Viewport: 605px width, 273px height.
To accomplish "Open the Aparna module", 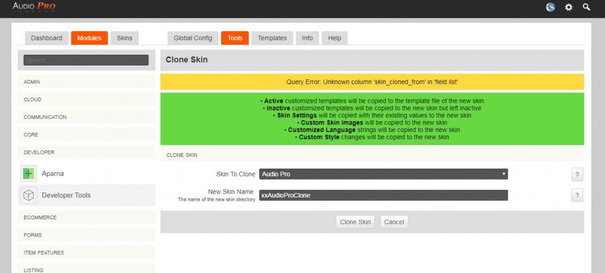I will coord(86,174).
